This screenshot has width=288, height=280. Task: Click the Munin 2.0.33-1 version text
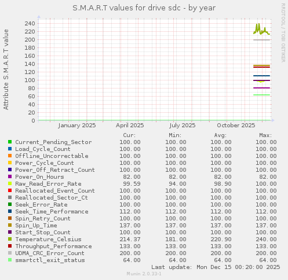point(144,274)
